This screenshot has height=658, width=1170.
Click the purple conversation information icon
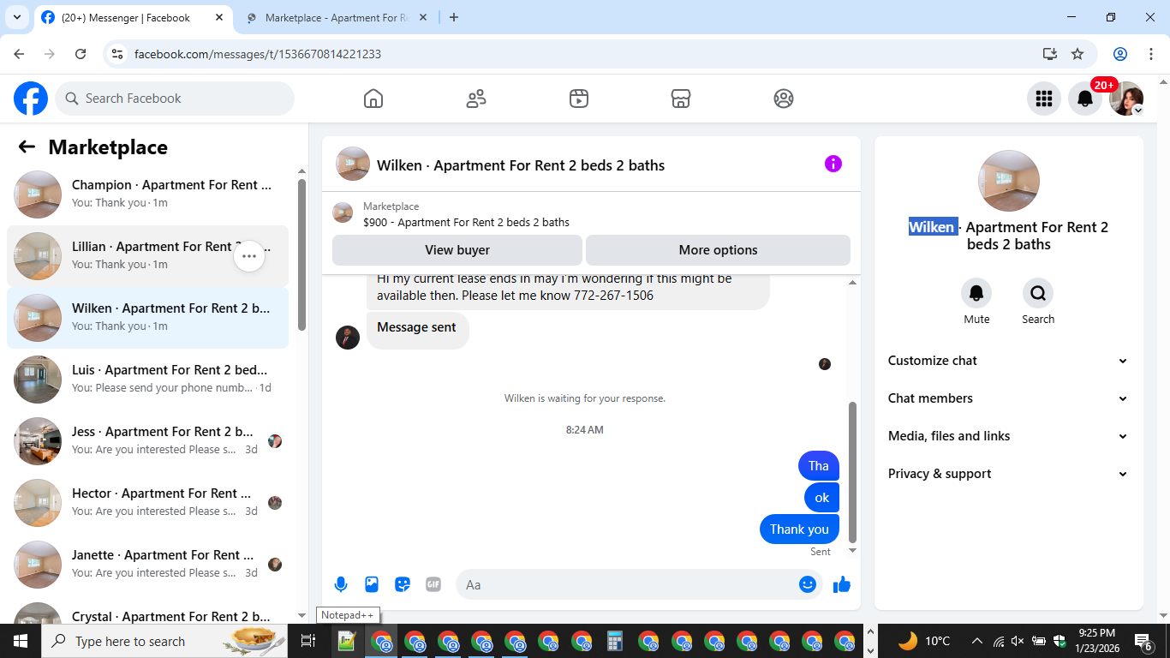click(x=833, y=164)
